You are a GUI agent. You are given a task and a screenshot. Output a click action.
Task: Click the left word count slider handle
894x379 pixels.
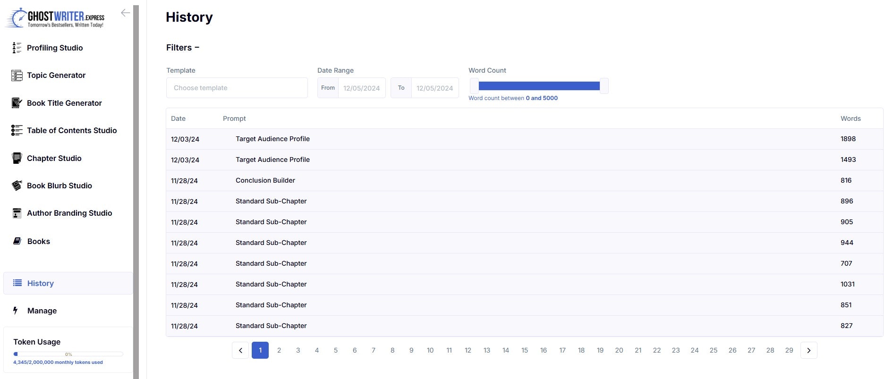point(474,86)
